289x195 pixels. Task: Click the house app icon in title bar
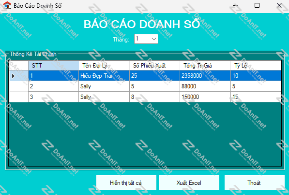[7, 5]
